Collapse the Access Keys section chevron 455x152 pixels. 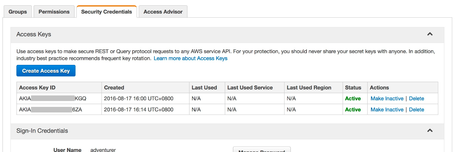tap(430, 34)
